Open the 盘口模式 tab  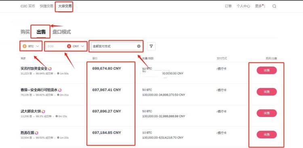62,32
